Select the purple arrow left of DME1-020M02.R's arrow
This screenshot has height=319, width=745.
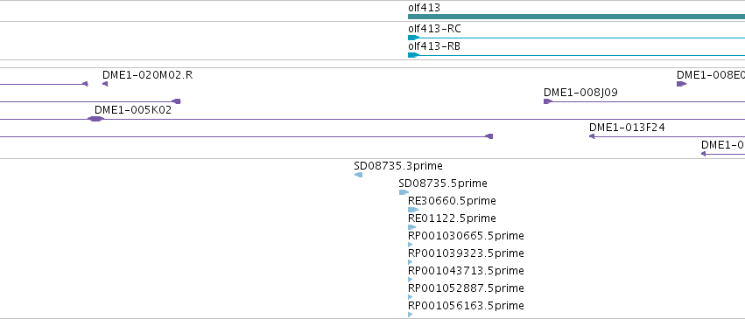(85, 84)
